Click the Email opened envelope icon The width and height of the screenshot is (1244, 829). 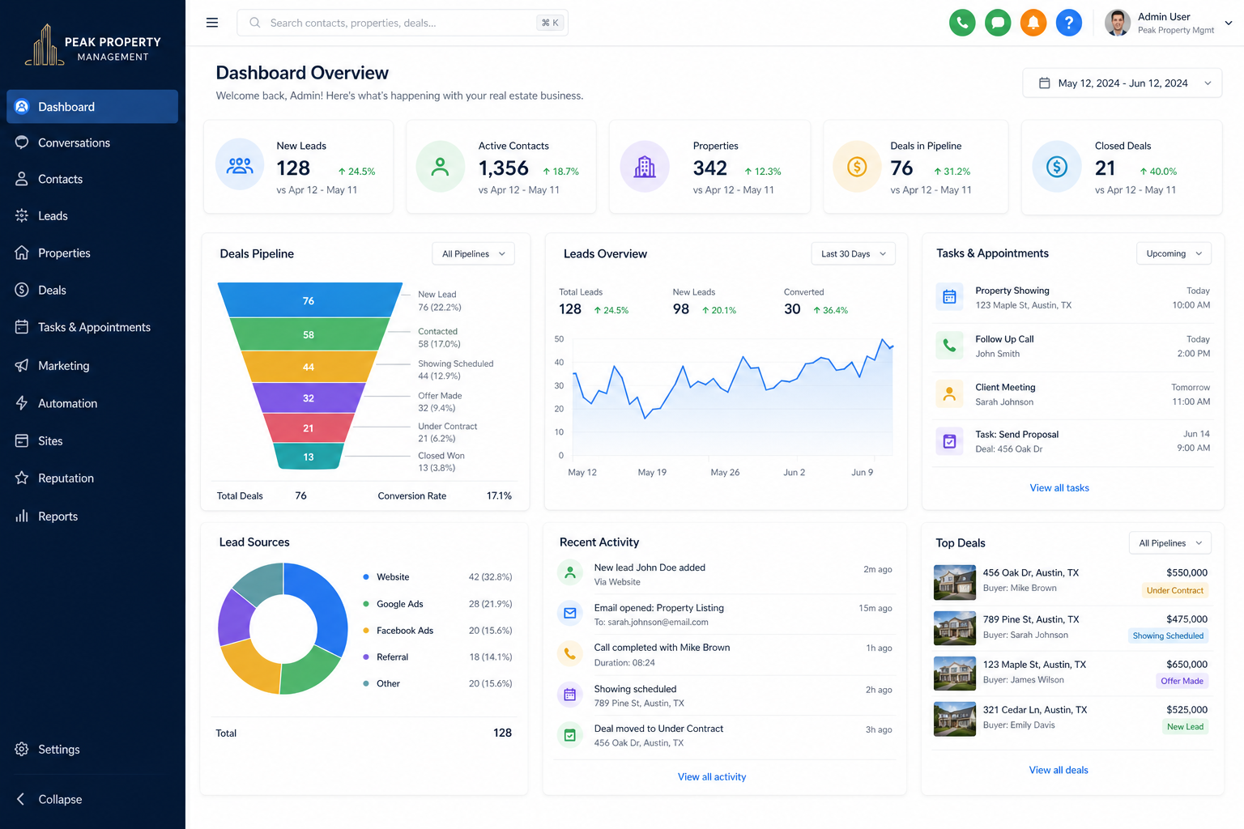(x=570, y=614)
